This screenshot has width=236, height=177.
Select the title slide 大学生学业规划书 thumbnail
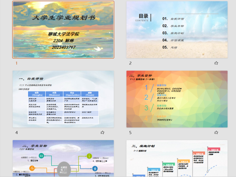pos(63,29)
